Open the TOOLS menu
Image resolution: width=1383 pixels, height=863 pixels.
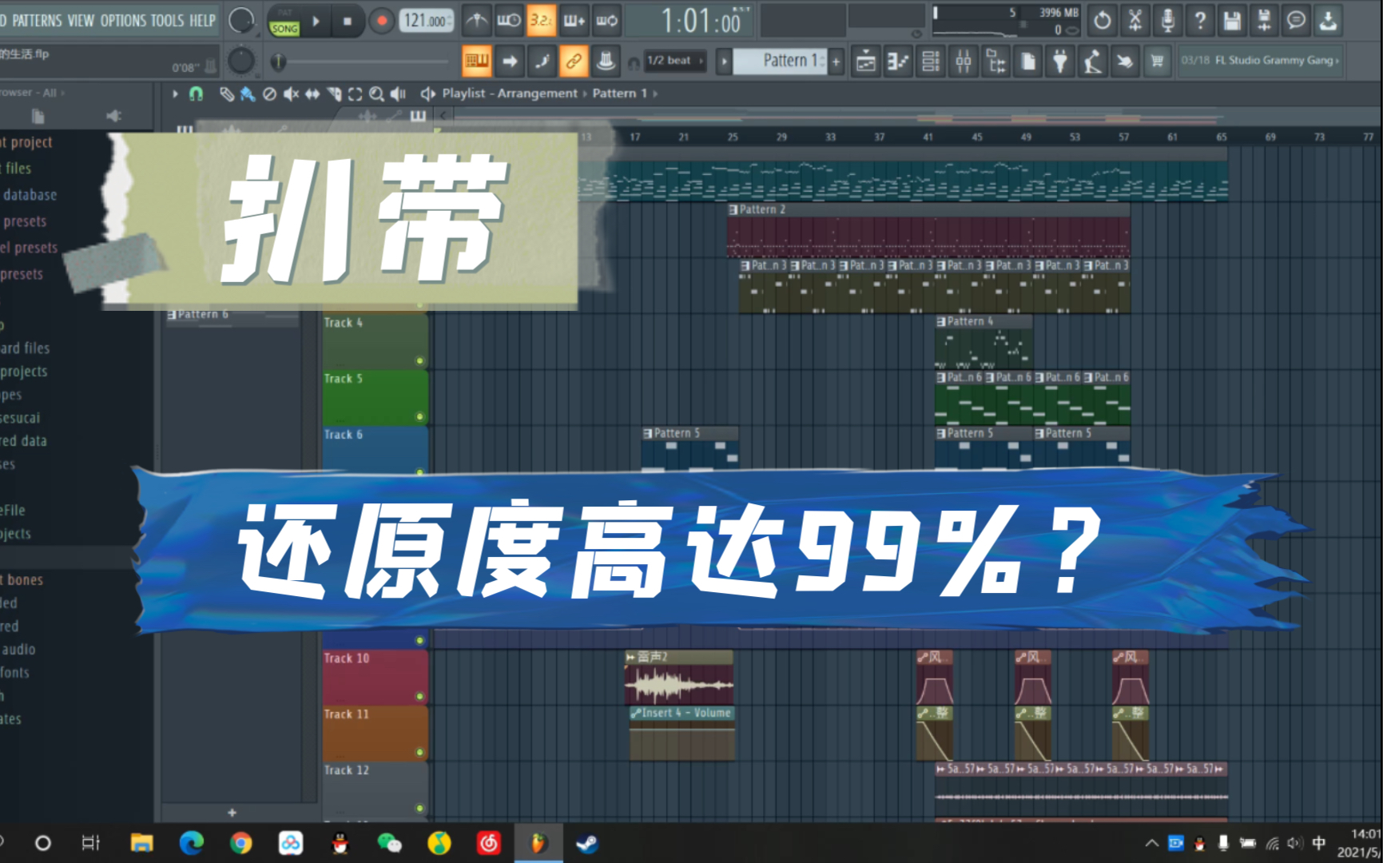coord(168,21)
